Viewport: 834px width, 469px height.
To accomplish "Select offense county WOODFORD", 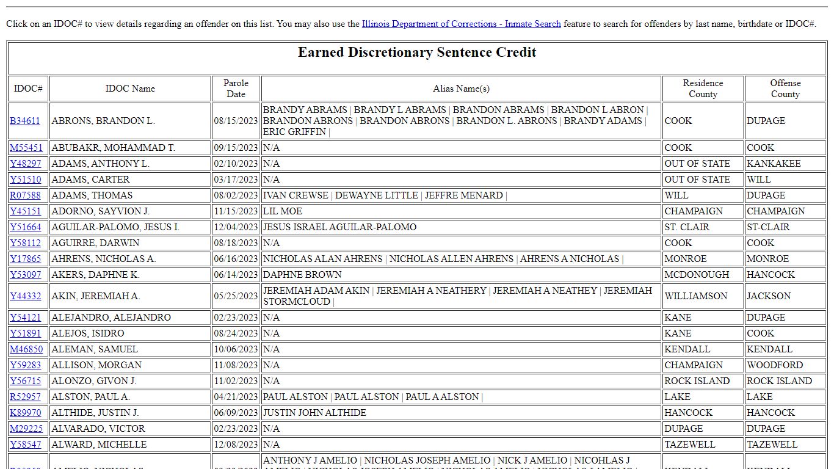I will pyautogui.click(x=775, y=365).
